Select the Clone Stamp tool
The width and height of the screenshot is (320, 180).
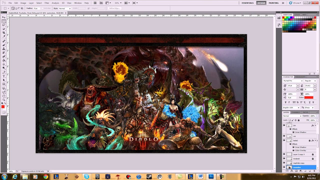point(4,48)
